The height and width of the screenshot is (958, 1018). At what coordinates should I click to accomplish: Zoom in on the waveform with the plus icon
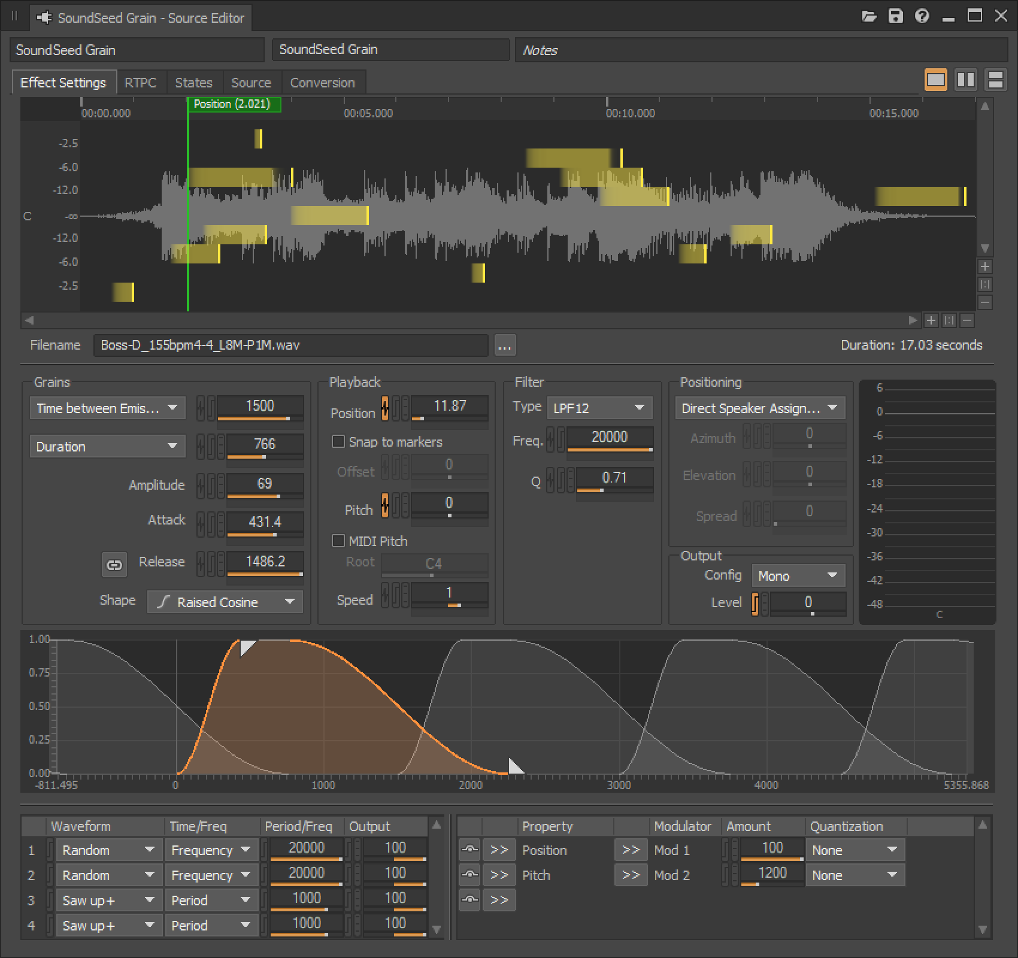click(x=984, y=267)
